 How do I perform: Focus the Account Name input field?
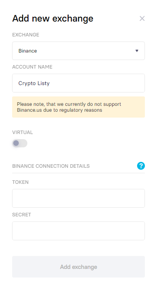[x=78, y=83]
